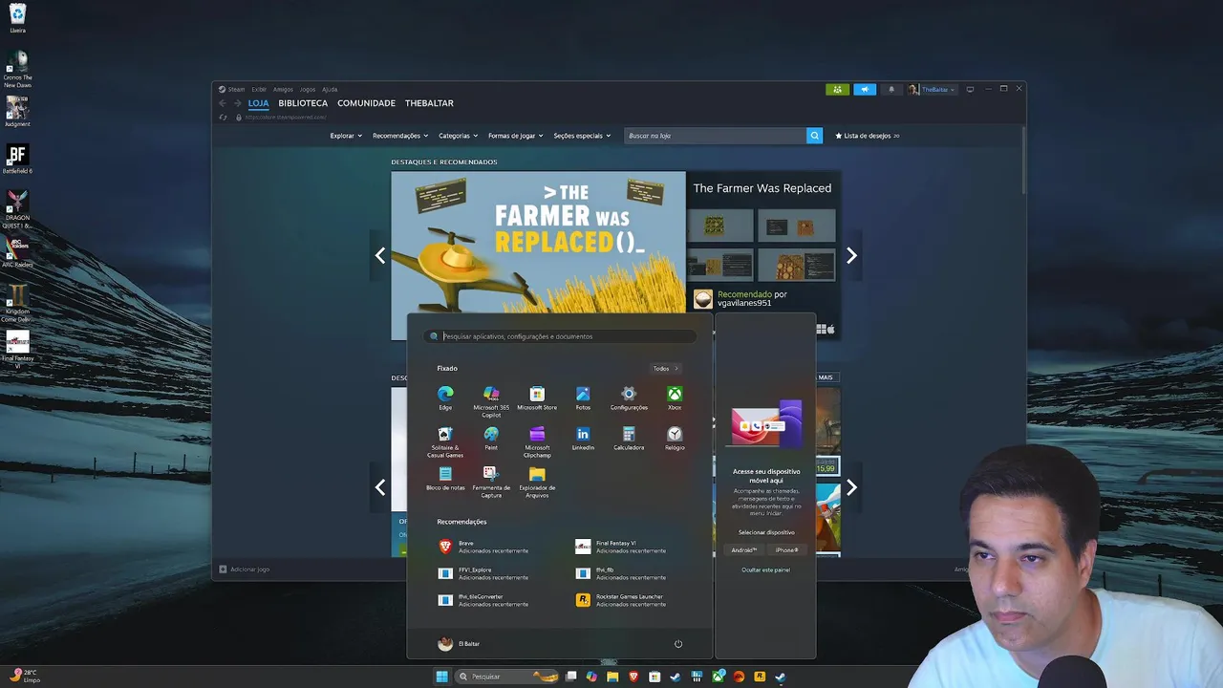Open the Relógio app

click(675, 438)
